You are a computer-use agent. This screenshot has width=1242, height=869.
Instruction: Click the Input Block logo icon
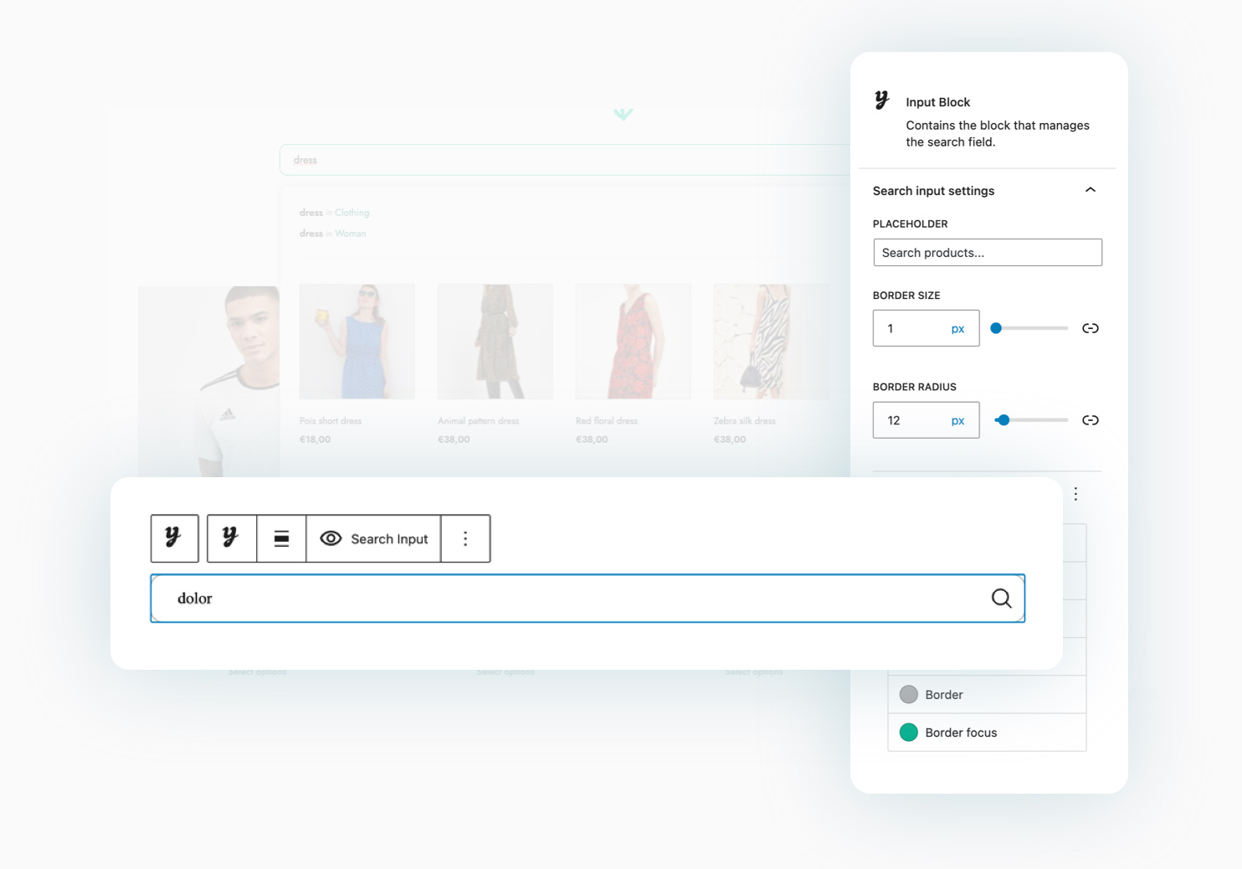pyautogui.click(x=882, y=100)
